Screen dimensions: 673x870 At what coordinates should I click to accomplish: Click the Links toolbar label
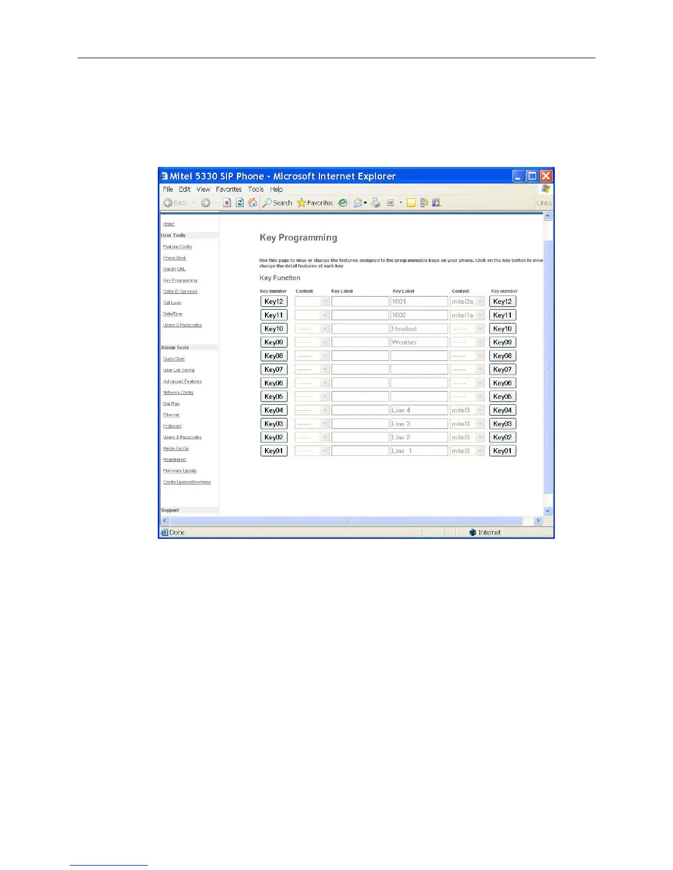click(544, 203)
